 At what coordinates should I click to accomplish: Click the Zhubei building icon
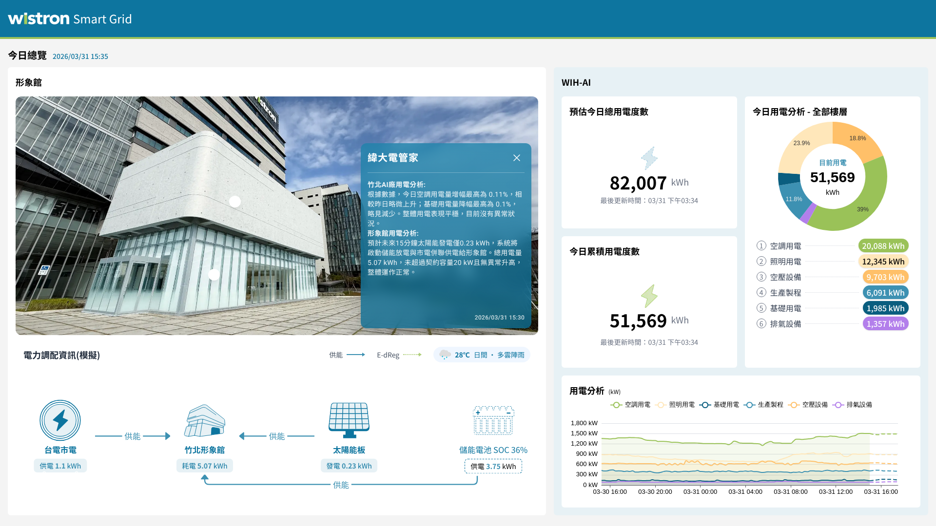[205, 420]
